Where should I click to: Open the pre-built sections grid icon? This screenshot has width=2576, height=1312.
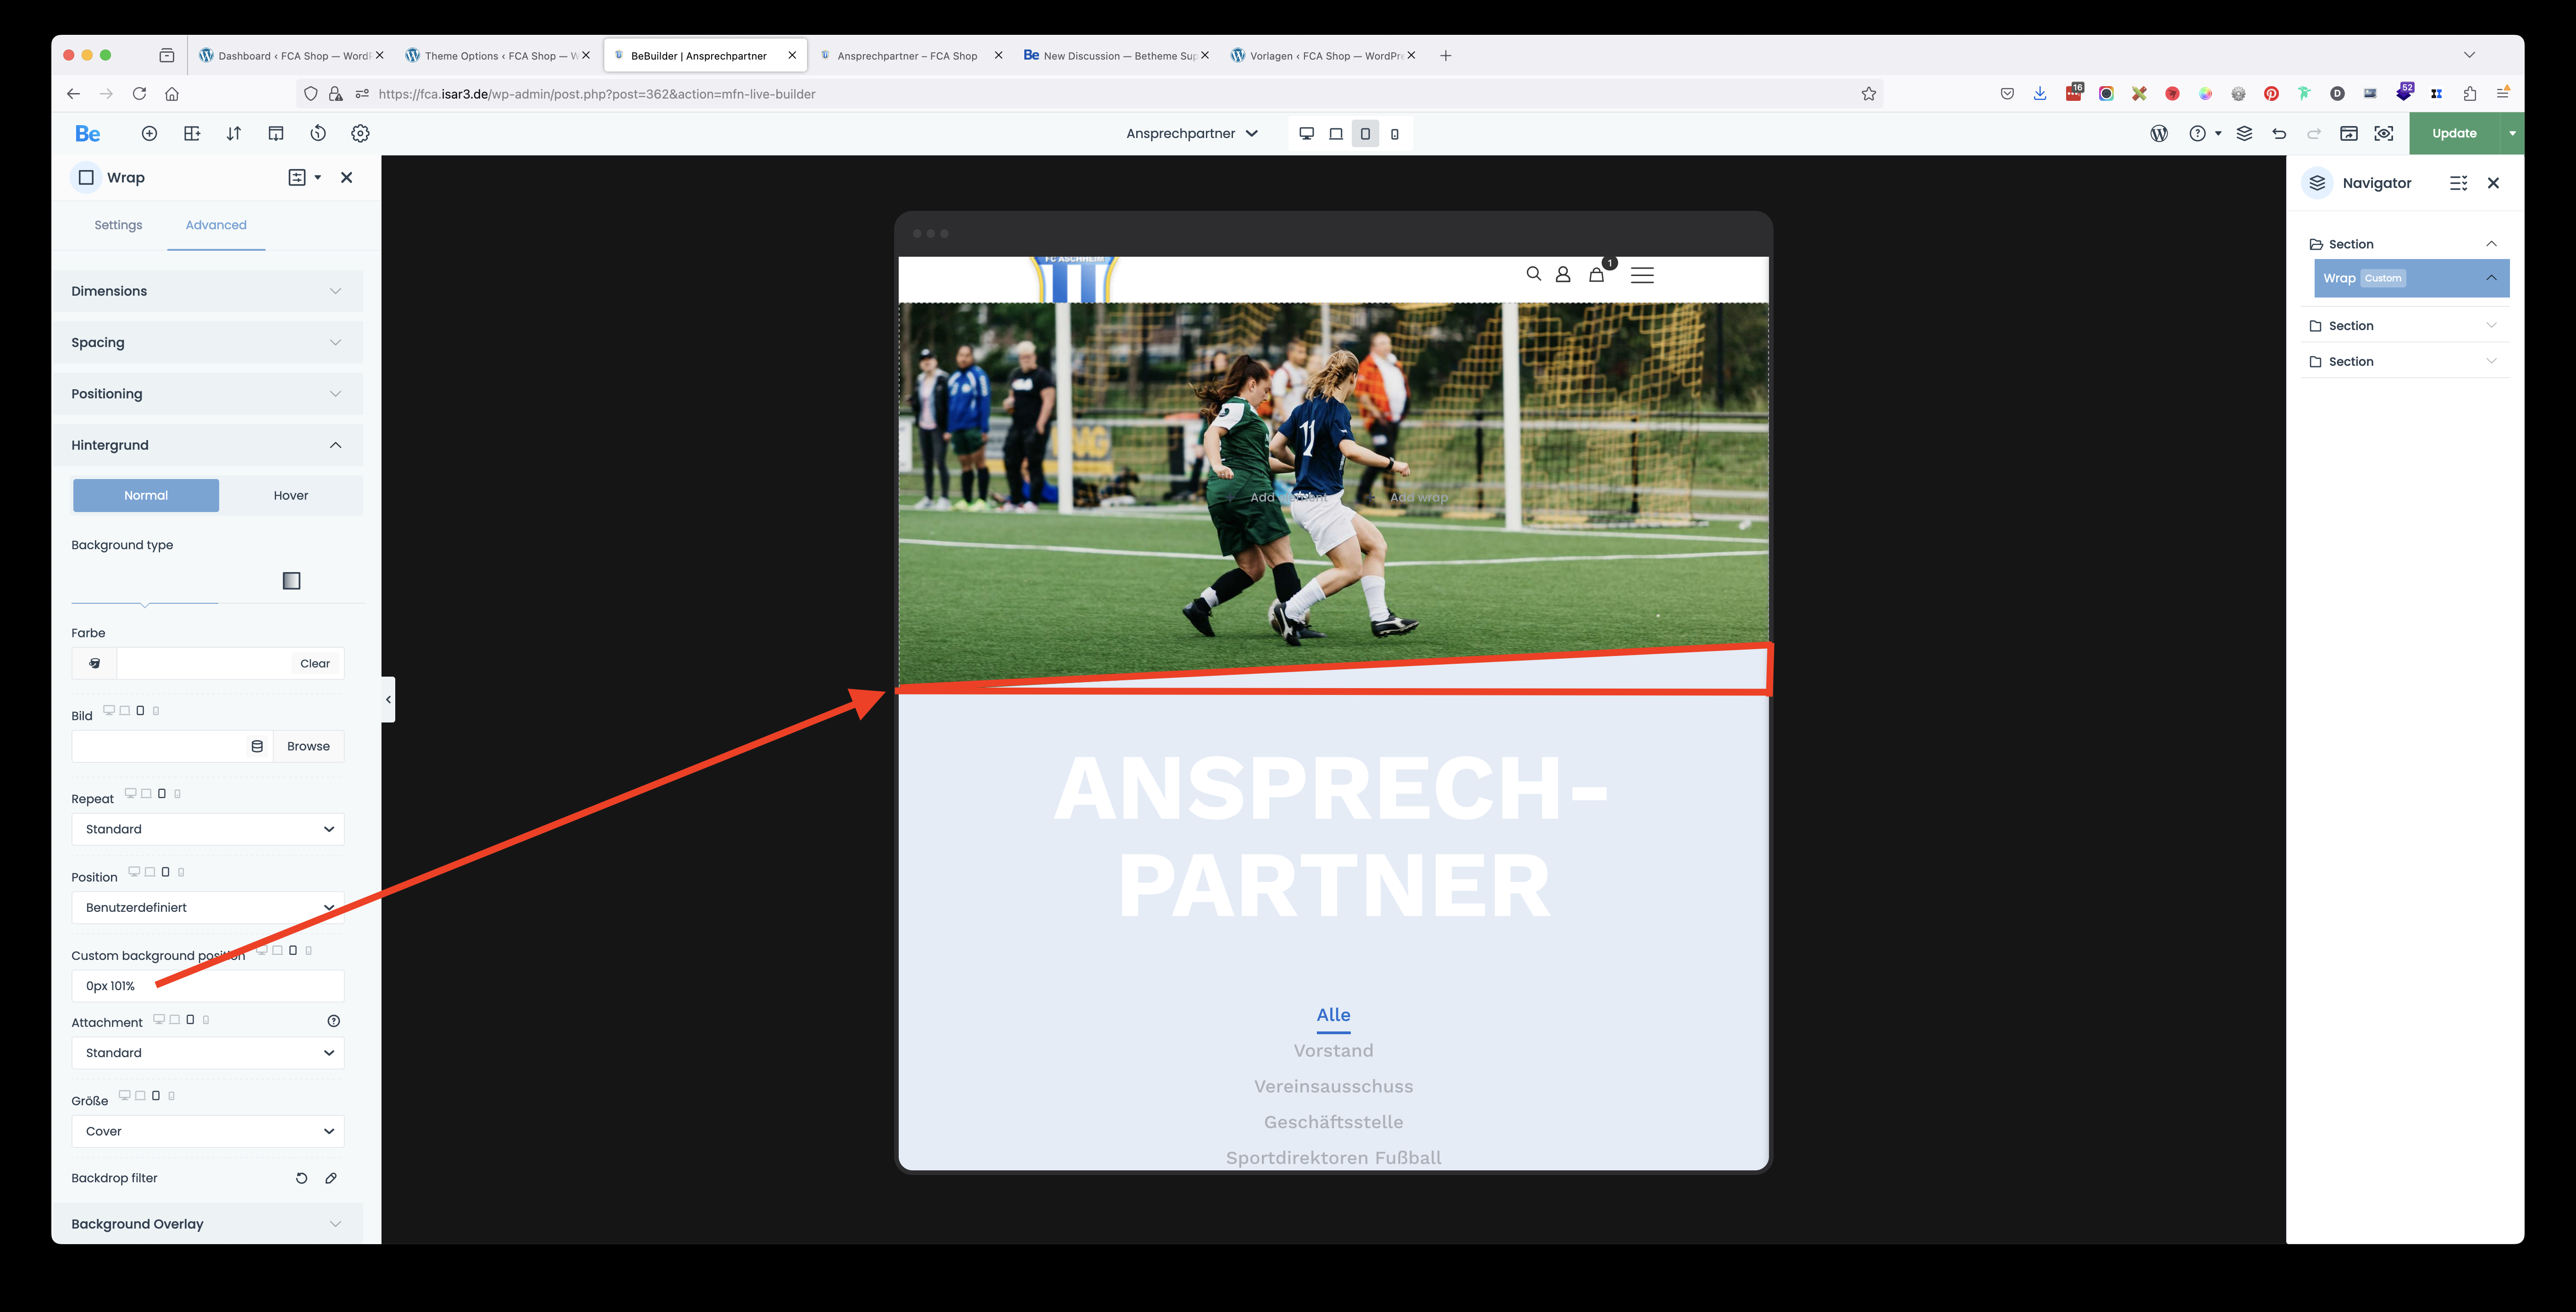click(x=192, y=134)
